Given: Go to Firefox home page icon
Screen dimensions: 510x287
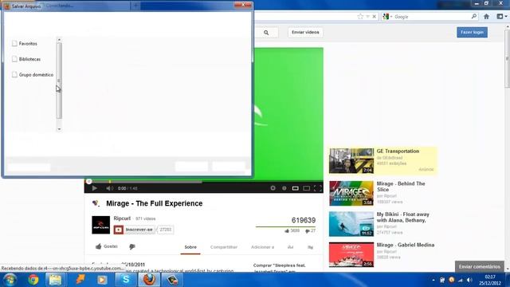Looking at the screenshot, I should point(486,16).
